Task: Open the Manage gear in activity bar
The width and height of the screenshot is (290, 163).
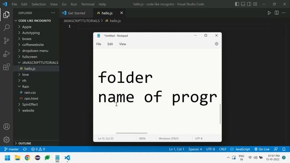Action: tap(6, 139)
